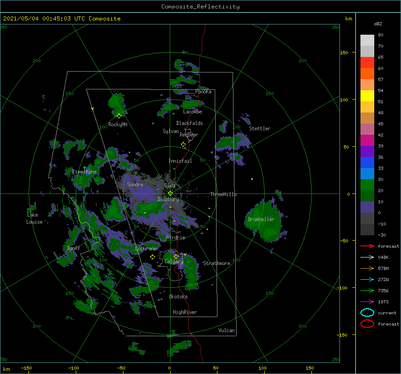The width and height of the screenshot is (401, 374).
Task: Pick the magenta 39 dBZ legend swatch
Action: tap(367, 140)
